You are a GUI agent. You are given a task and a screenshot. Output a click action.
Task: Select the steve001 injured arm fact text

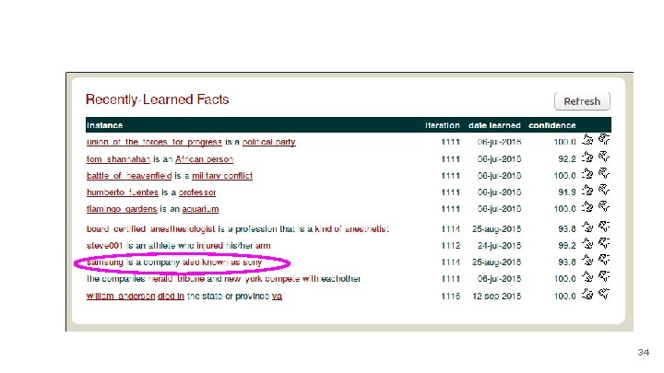click(x=179, y=245)
